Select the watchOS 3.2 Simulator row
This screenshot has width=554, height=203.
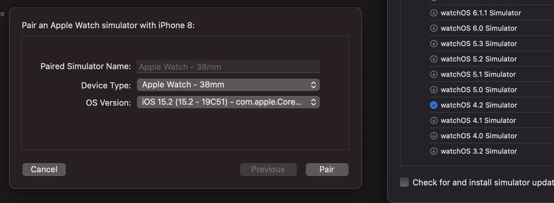(x=479, y=151)
